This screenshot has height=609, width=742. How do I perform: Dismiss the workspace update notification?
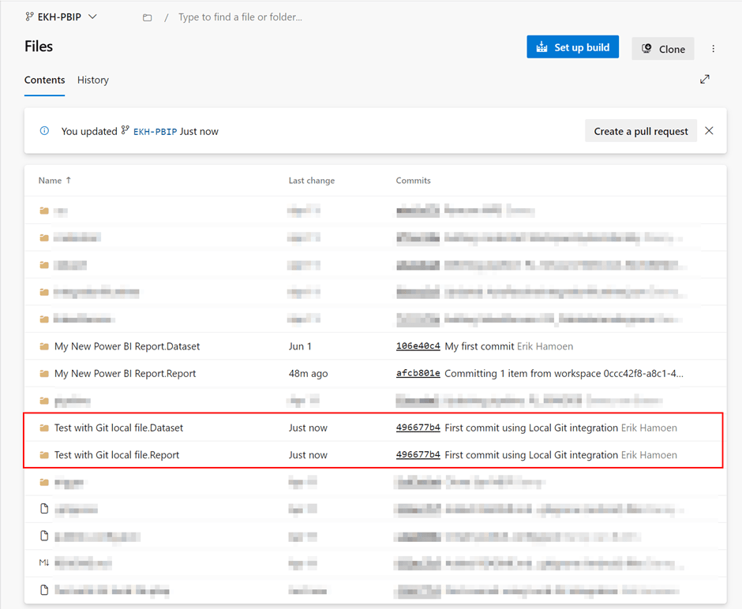(708, 130)
